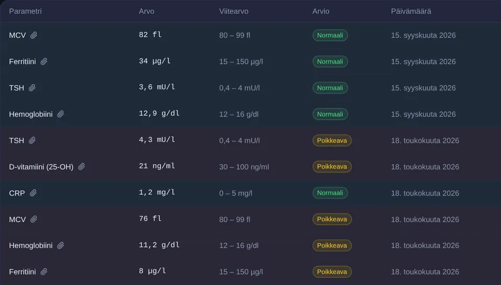This screenshot has height=285, width=501.
Task: Open attachment icon for MCV 82 fl row
Action: (x=33, y=35)
